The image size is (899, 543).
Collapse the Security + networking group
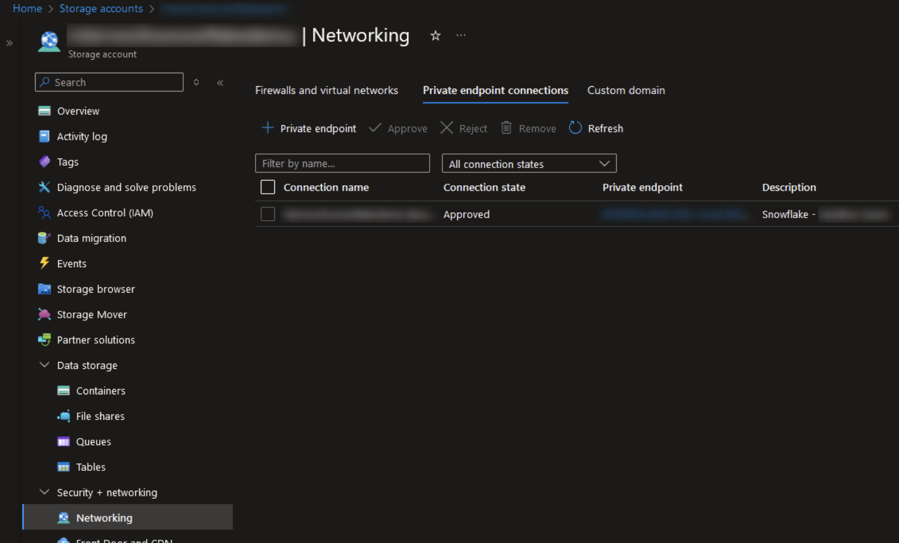pyautogui.click(x=44, y=492)
